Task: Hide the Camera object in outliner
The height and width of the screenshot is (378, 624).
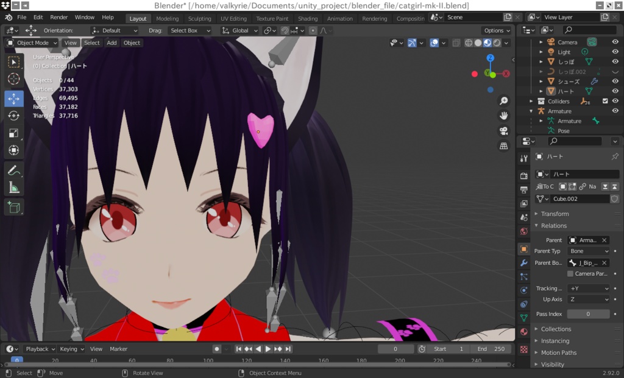Action: click(x=615, y=42)
